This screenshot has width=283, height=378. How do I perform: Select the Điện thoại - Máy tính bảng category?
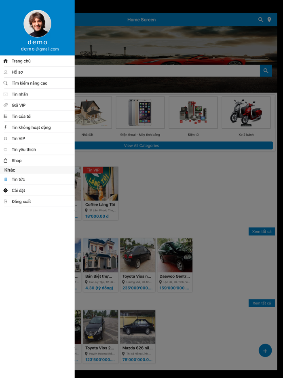coord(140,116)
